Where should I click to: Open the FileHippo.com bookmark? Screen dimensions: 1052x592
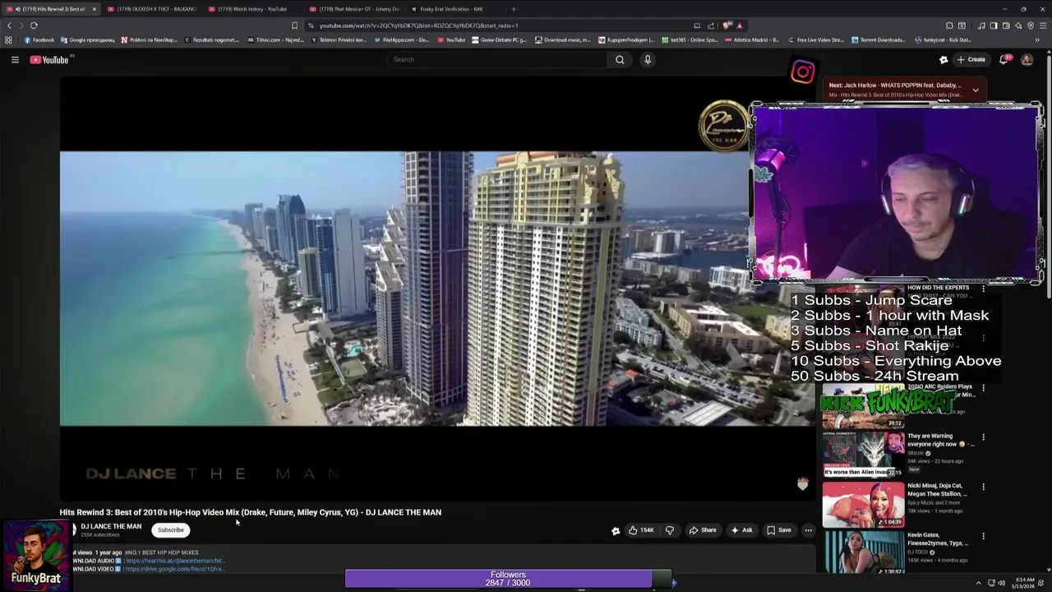coord(400,39)
